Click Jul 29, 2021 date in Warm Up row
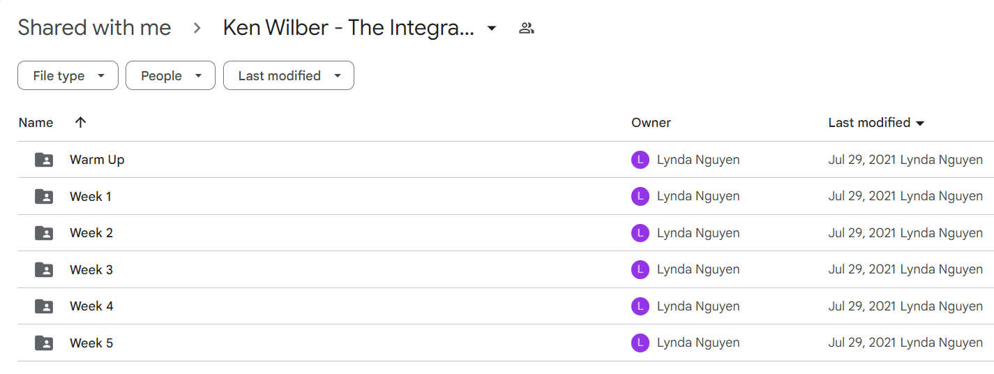 (x=862, y=160)
